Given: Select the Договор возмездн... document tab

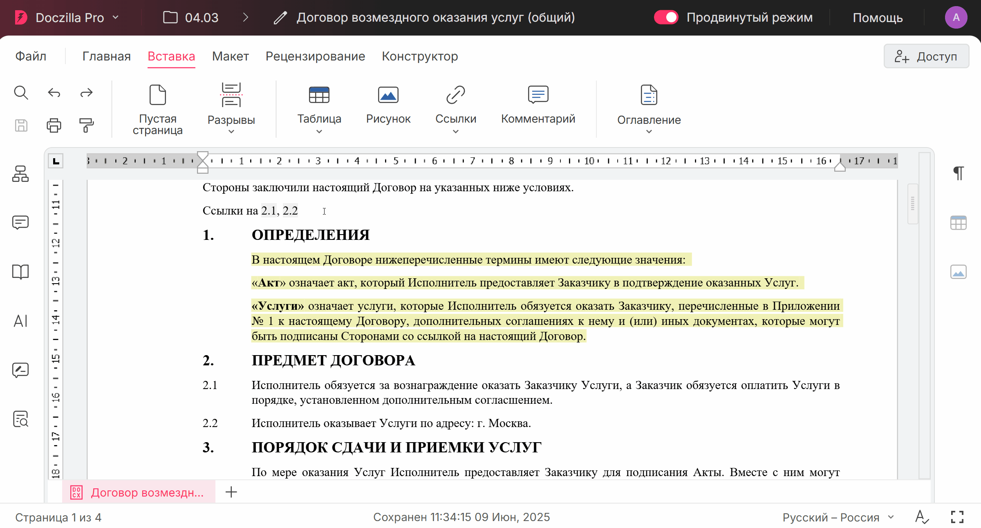Looking at the screenshot, I should click(139, 492).
